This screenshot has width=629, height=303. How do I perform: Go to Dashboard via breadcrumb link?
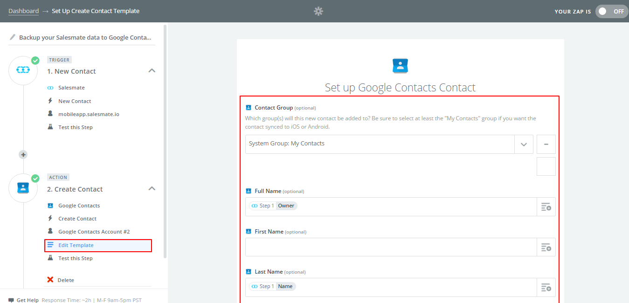point(23,11)
